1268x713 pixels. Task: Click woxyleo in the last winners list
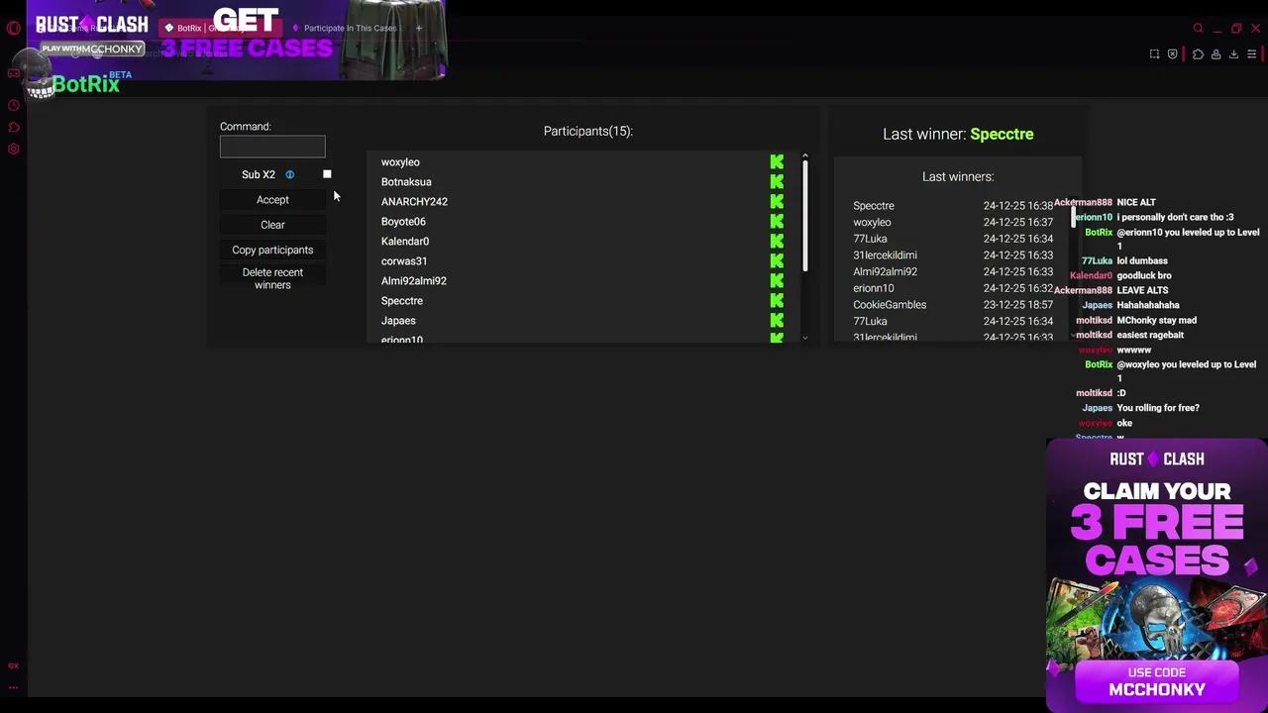pos(872,223)
